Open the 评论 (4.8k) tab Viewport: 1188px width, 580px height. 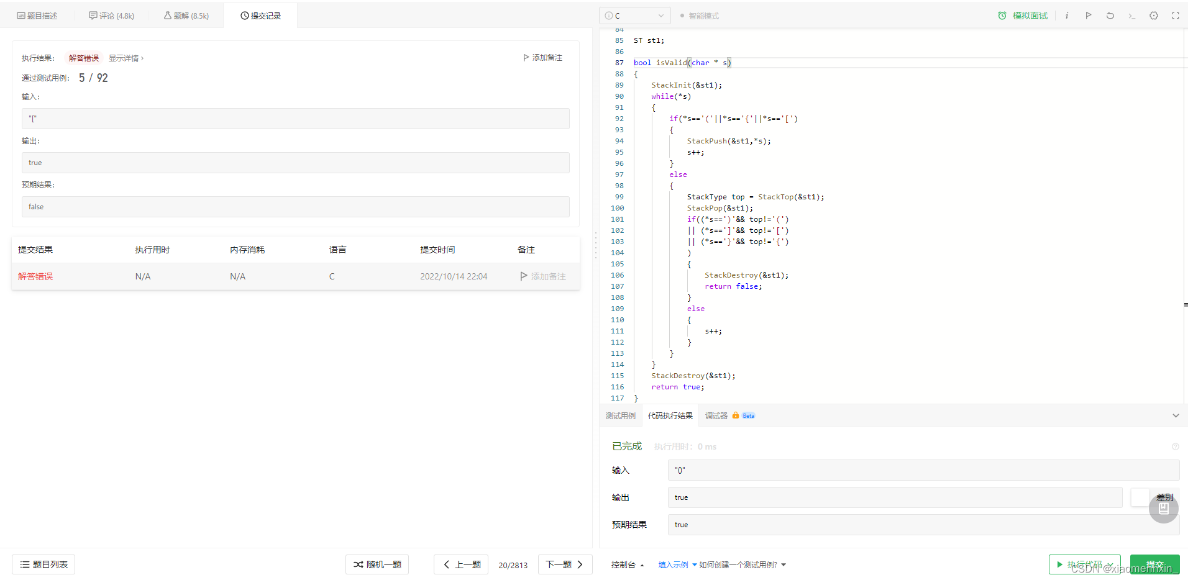point(112,16)
